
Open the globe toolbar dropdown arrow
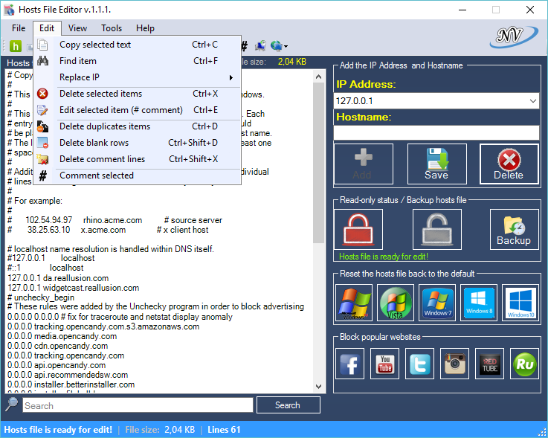point(286,47)
